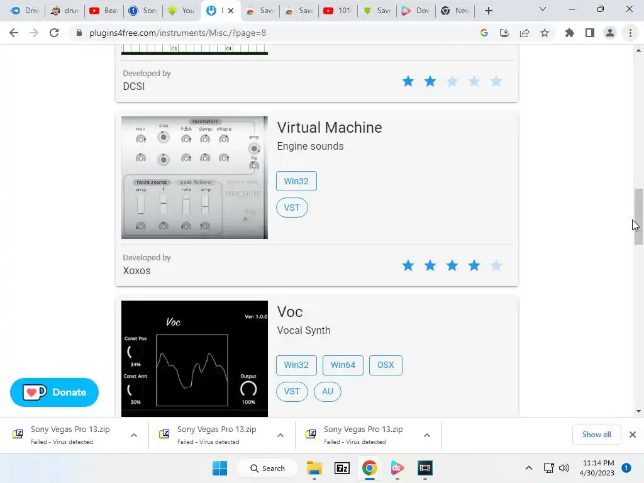Click the page vertical scrollbar thumb

638,216
